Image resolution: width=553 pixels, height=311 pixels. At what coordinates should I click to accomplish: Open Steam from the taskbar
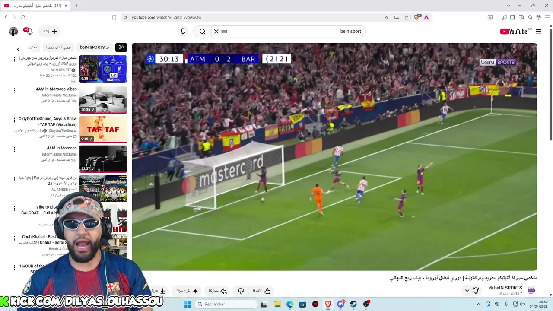353,304
